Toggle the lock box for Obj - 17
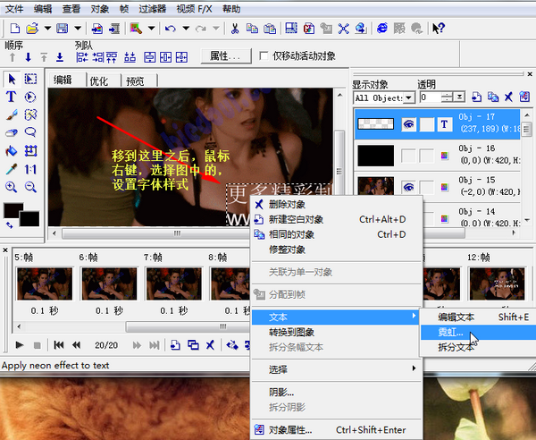Screen dimensions: 536x440 click(x=427, y=123)
